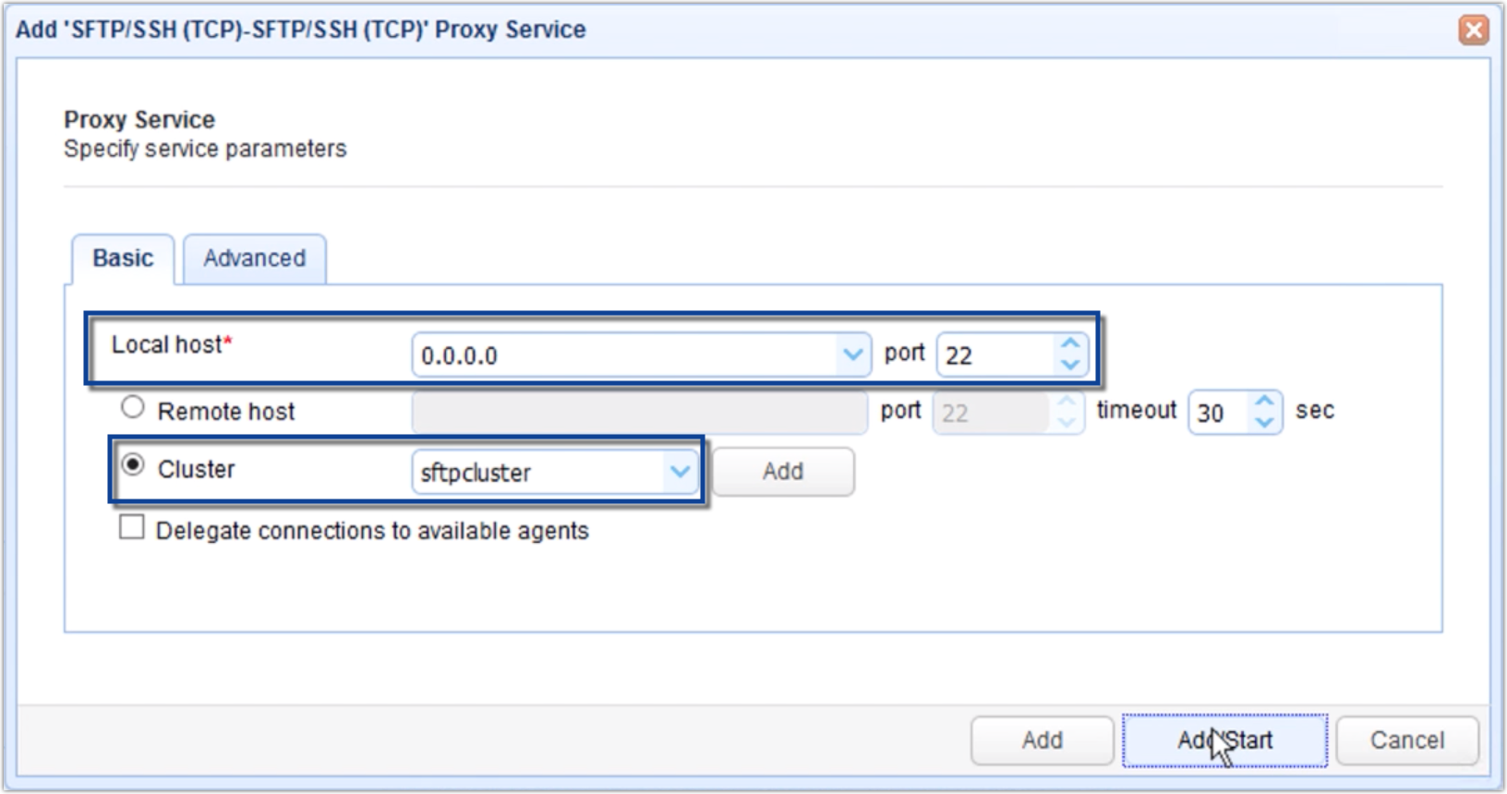This screenshot has height=794, width=1507.
Task: Switch to the Basic tab
Action: [x=123, y=259]
